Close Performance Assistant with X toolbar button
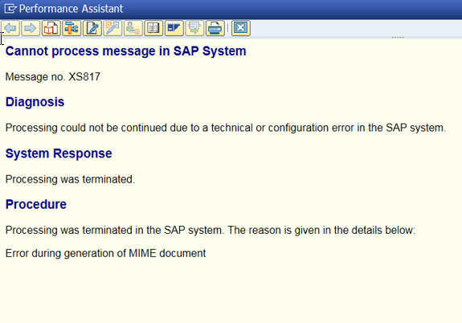Viewport: 462px width, 323px height. 241,28
